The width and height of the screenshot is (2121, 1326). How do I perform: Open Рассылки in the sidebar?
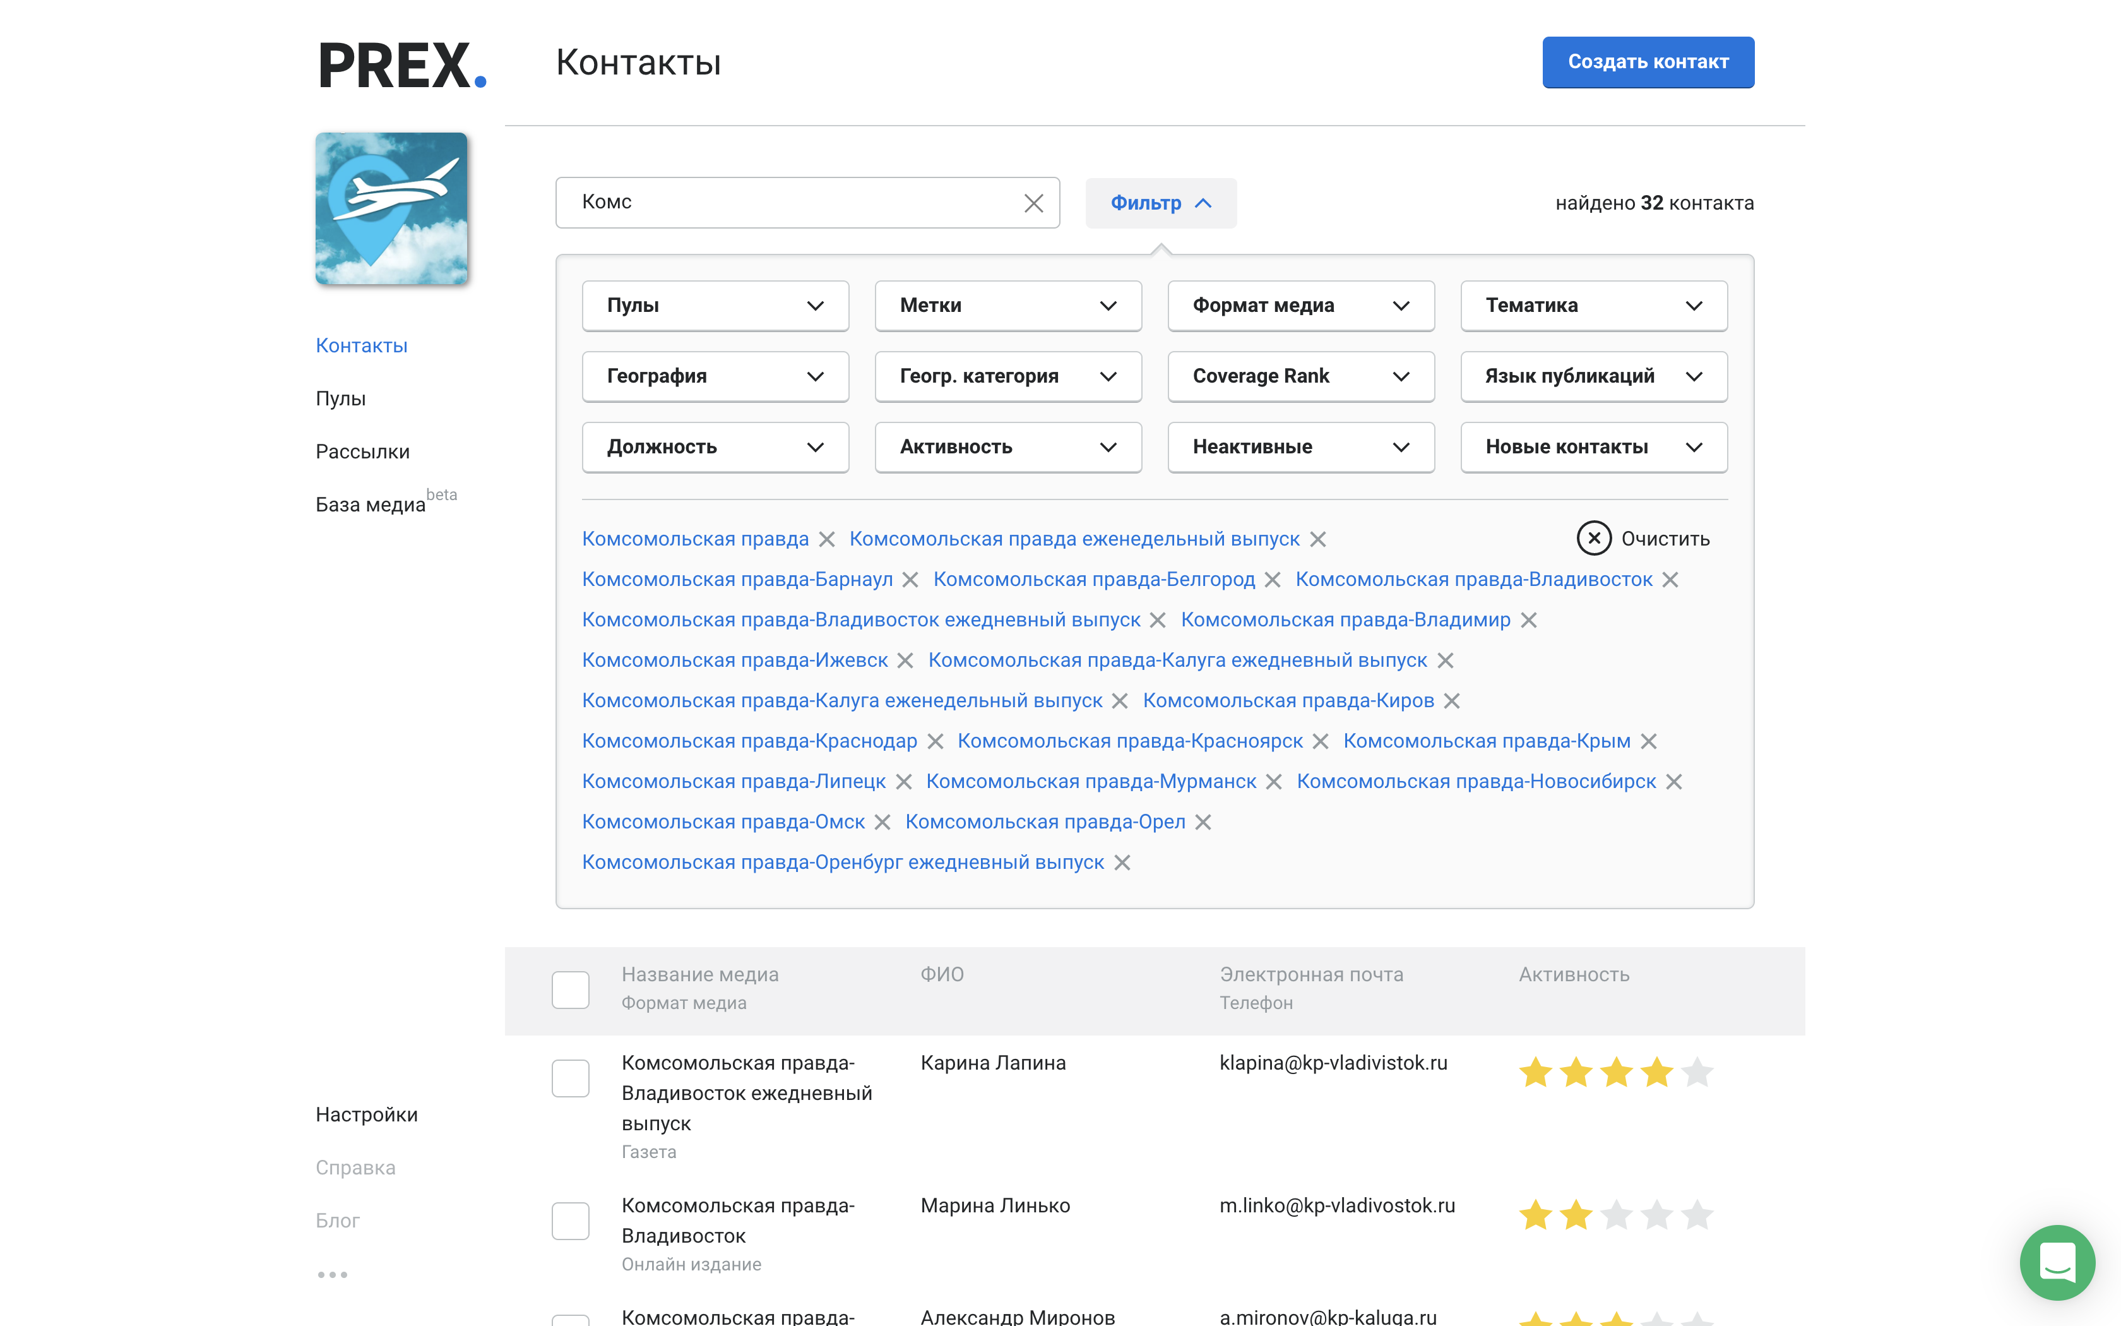coord(362,451)
